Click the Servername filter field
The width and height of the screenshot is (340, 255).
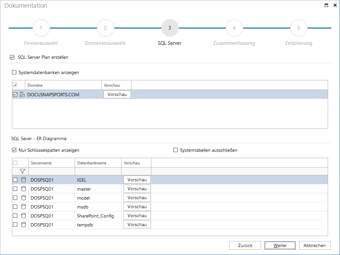[x=51, y=171]
